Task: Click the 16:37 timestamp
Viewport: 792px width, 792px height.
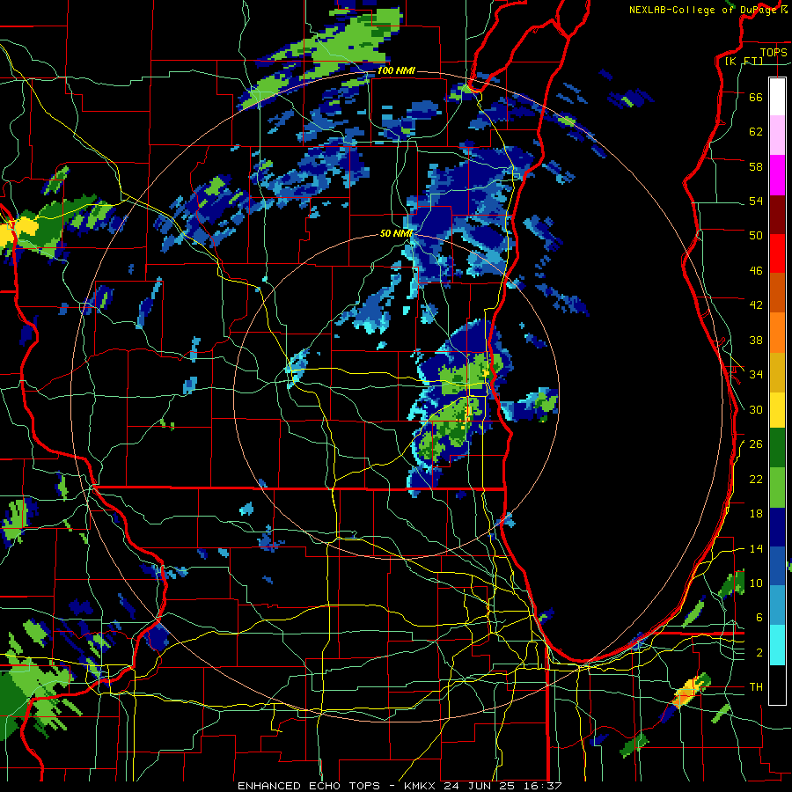Action: coord(544,786)
